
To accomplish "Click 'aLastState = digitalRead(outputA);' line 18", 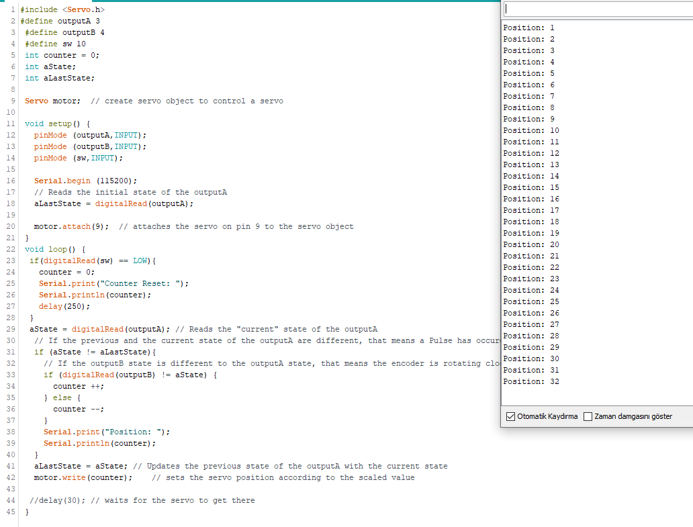I will coord(113,204).
